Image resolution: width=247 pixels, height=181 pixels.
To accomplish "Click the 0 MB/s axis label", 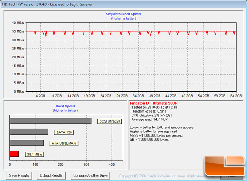I will tap(19, 91).
